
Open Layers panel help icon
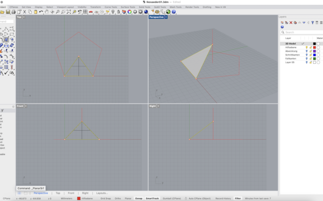(x=282, y=27)
